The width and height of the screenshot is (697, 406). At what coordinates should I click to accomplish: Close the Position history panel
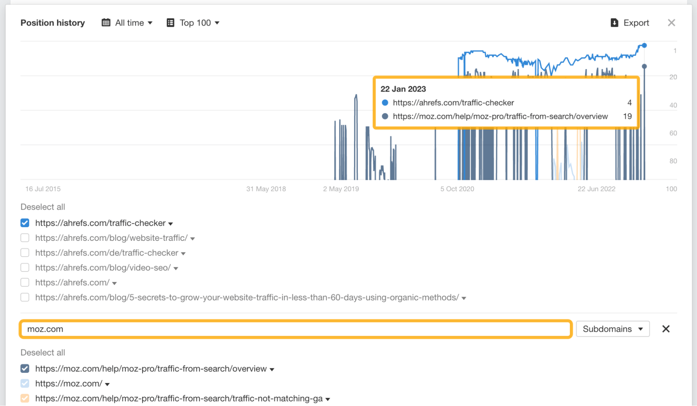click(x=671, y=22)
